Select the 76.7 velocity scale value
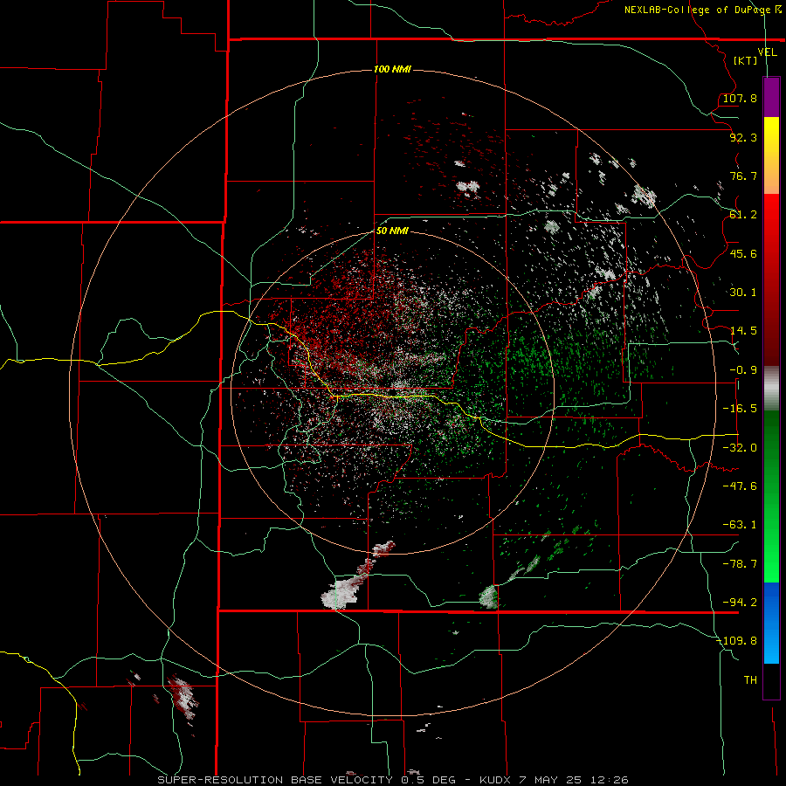Image resolution: width=786 pixels, height=786 pixels. (743, 176)
